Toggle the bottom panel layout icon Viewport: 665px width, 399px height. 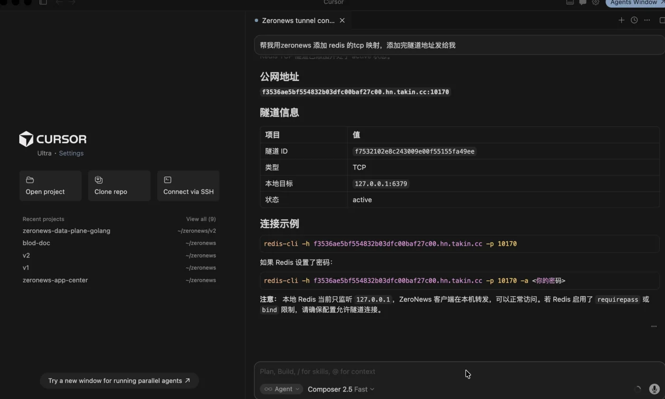tap(570, 2)
